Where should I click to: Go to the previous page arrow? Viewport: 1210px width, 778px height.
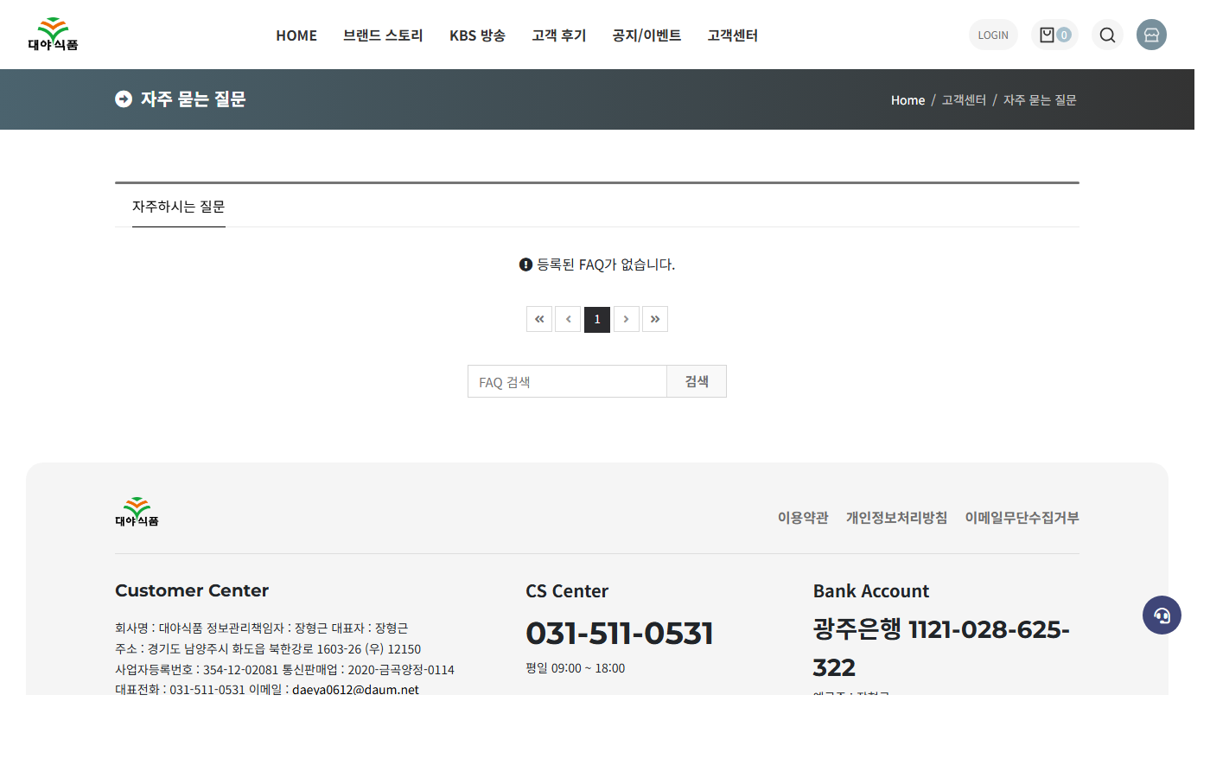point(568,319)
